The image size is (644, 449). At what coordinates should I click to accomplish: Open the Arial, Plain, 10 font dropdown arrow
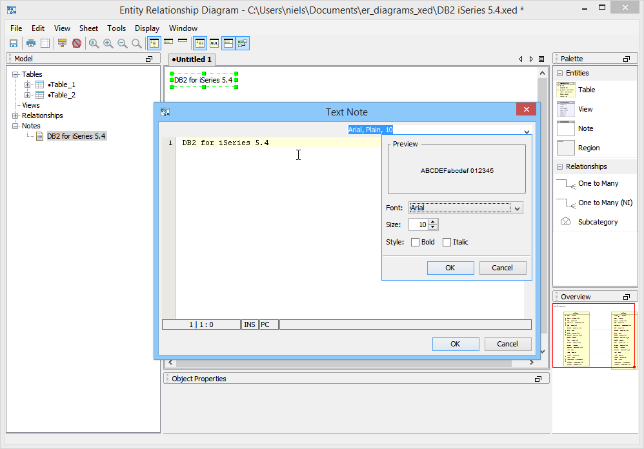point(527,132)
